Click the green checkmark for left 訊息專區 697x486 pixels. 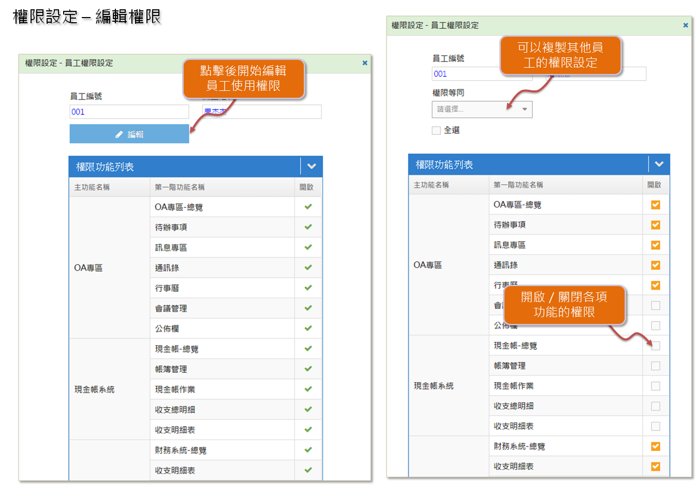(308, 247)
